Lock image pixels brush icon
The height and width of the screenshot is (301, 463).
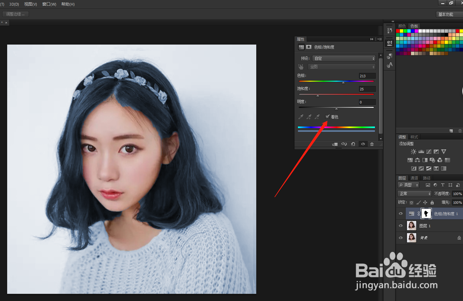pyautogui.click(x=418, y=203)
